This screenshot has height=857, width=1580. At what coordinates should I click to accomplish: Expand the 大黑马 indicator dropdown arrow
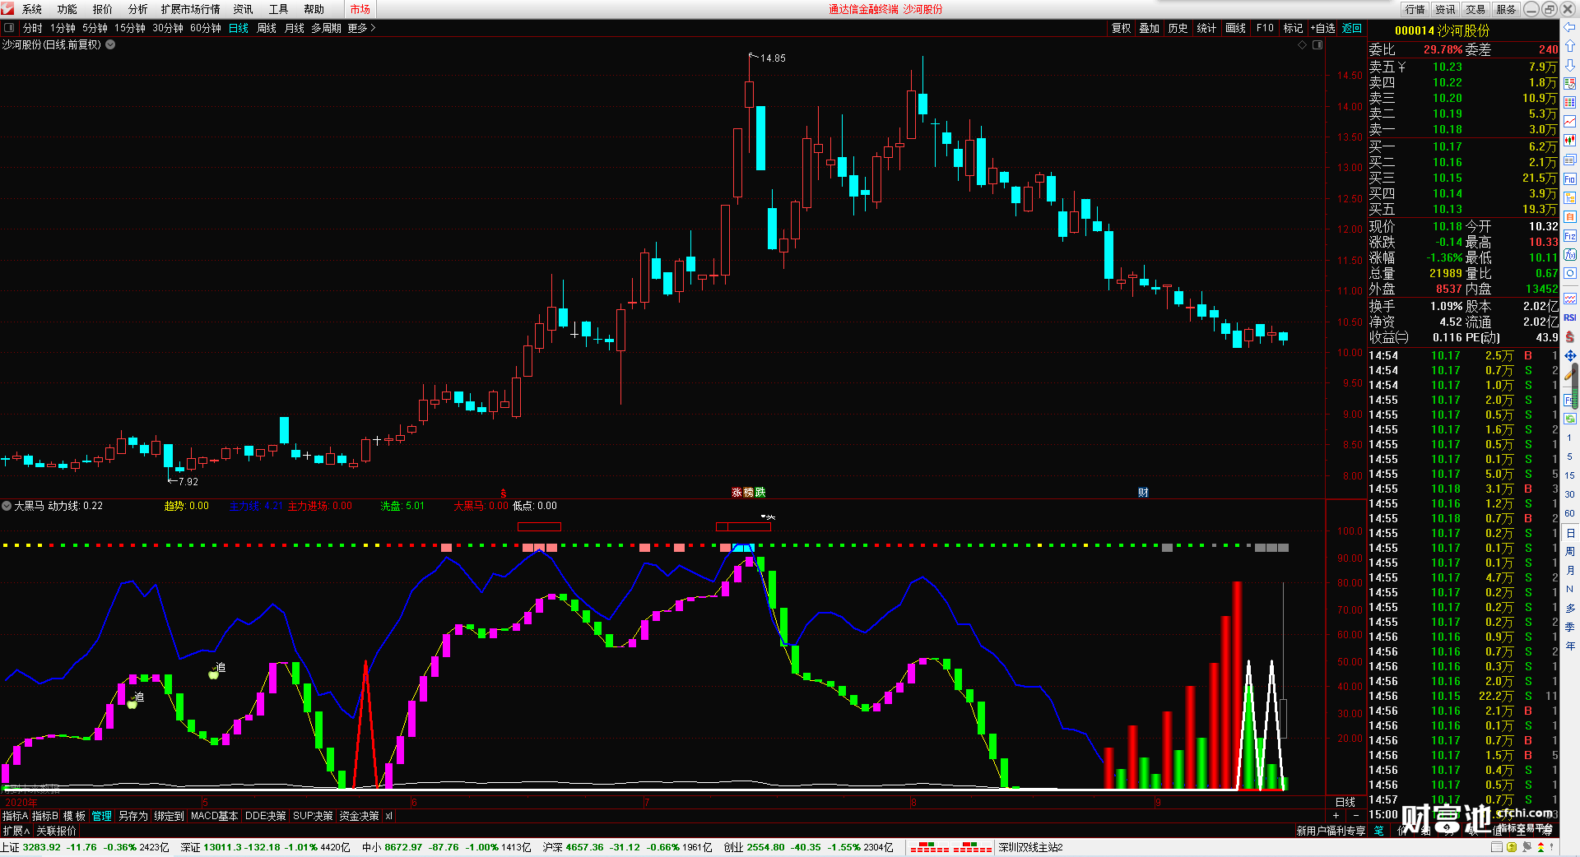pos(7,506)
